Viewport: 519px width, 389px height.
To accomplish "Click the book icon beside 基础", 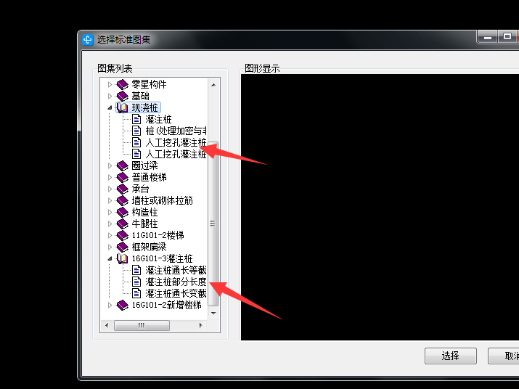I will [123, 96].
